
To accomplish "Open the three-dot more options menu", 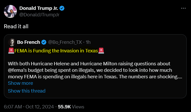I will click(183, 8).
